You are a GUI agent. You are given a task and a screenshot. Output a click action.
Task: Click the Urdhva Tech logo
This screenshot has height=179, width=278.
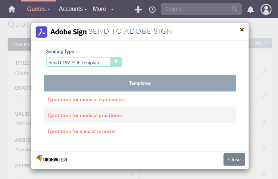(x=51, y=159)
